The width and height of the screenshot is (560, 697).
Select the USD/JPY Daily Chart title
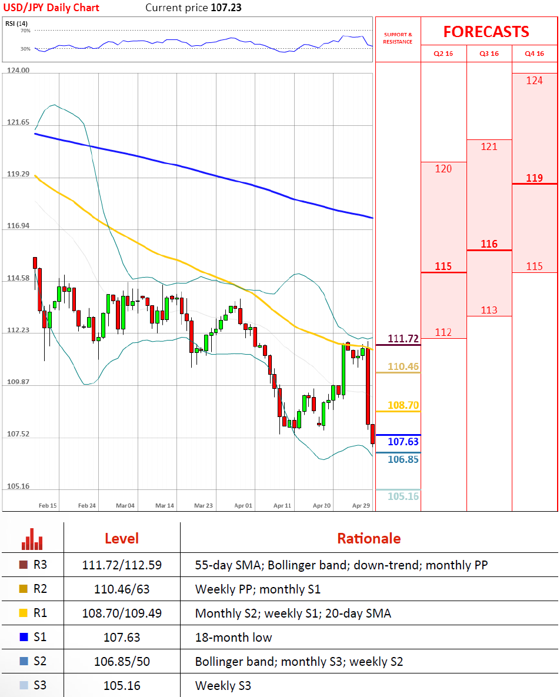pos(51,8)
